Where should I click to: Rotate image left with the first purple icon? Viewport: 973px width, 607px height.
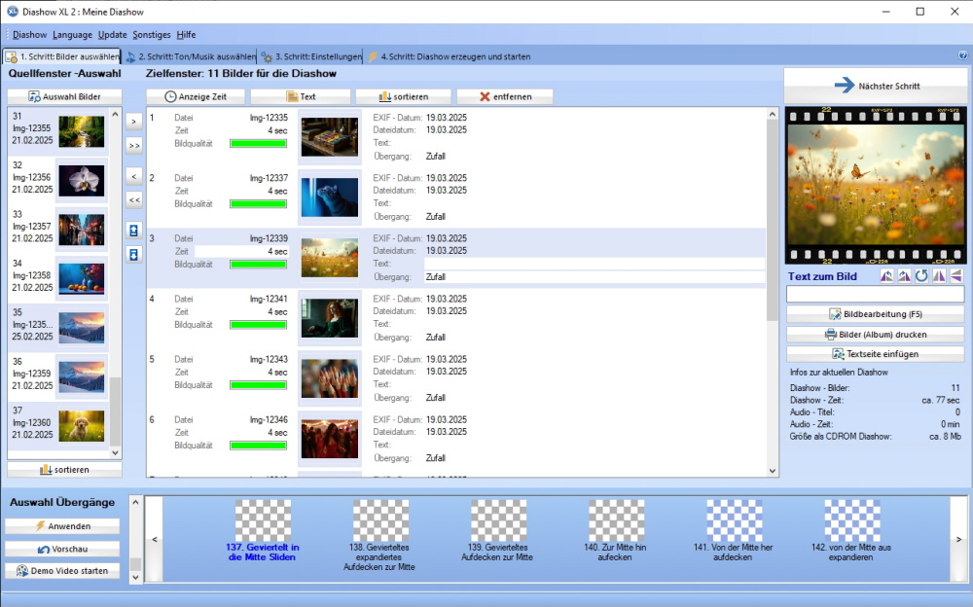[x=886, y=276]
